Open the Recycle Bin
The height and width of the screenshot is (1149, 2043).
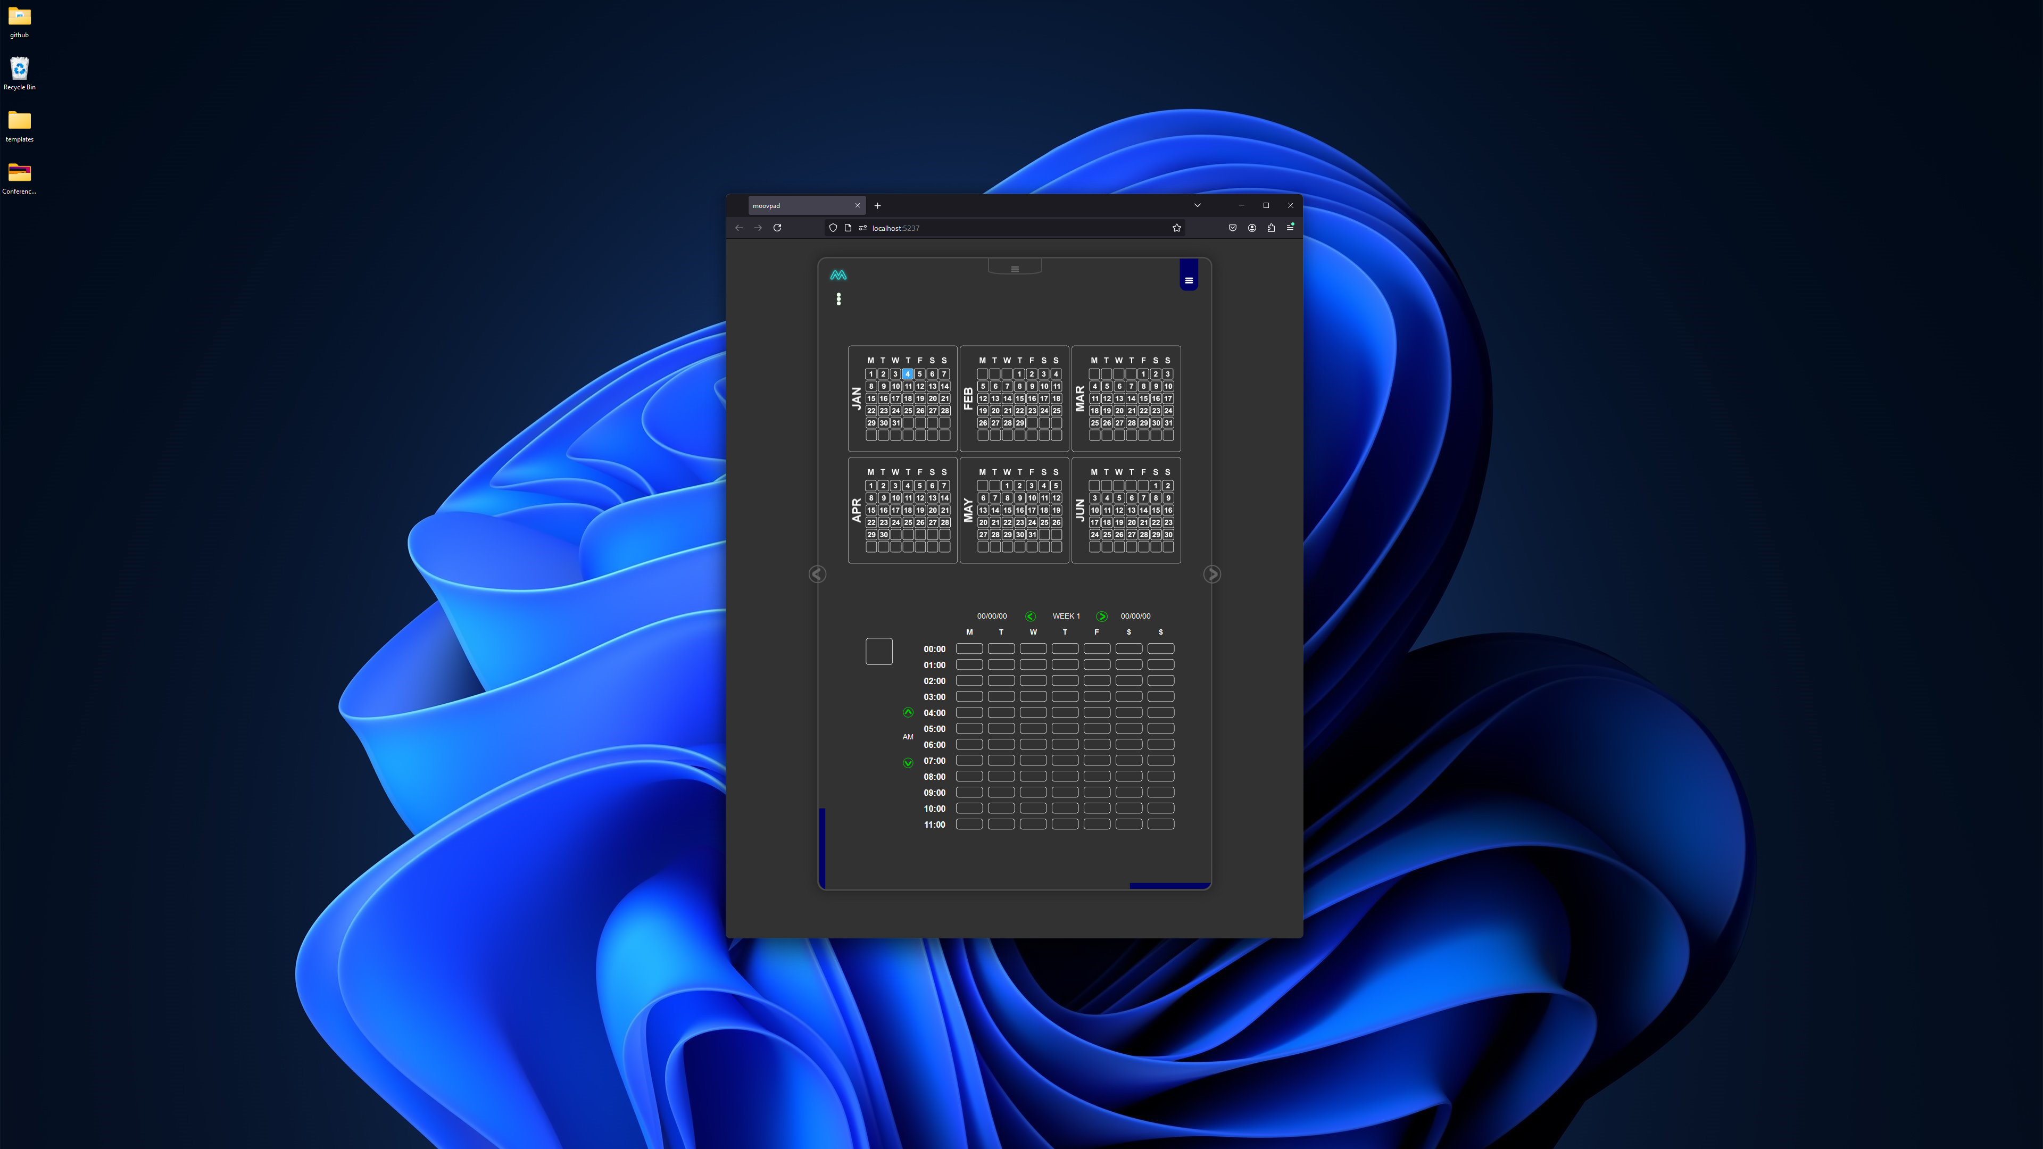click(19, 74)
